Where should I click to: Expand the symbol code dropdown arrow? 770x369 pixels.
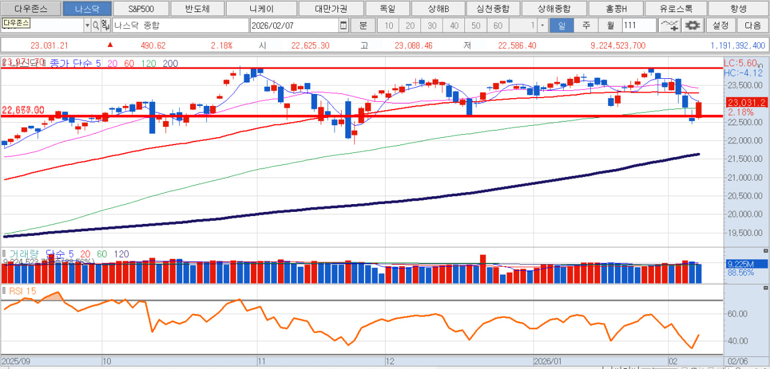point(87,25)
